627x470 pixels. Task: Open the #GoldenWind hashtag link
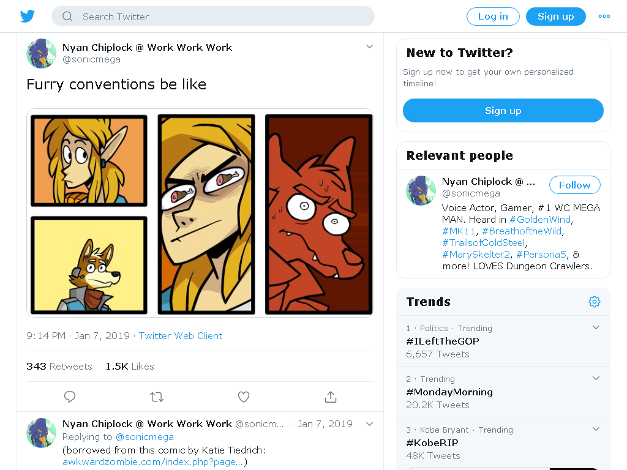540,220
